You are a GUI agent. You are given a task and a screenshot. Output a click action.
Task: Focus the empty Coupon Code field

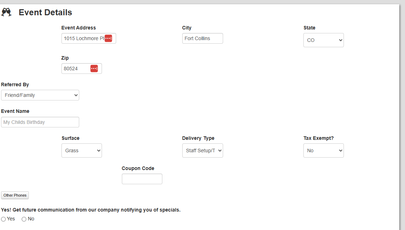tap(142, 179)
